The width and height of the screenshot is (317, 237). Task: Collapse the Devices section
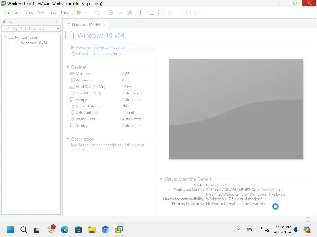(x=68, y=67)
